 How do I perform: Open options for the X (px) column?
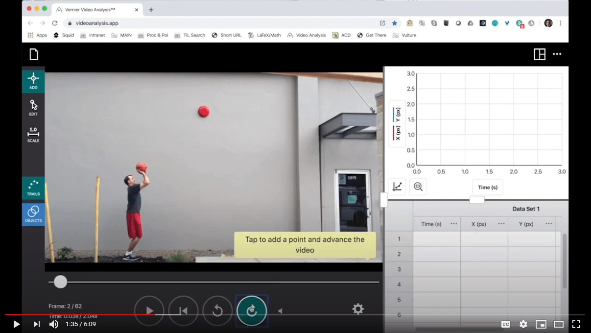[501, 224]
